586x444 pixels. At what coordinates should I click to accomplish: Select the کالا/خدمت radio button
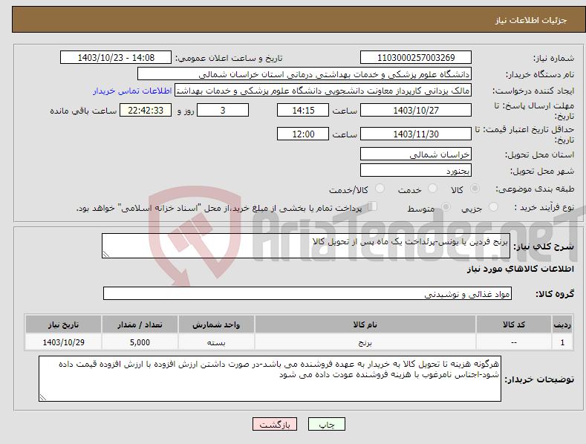[x=380, y=189]
